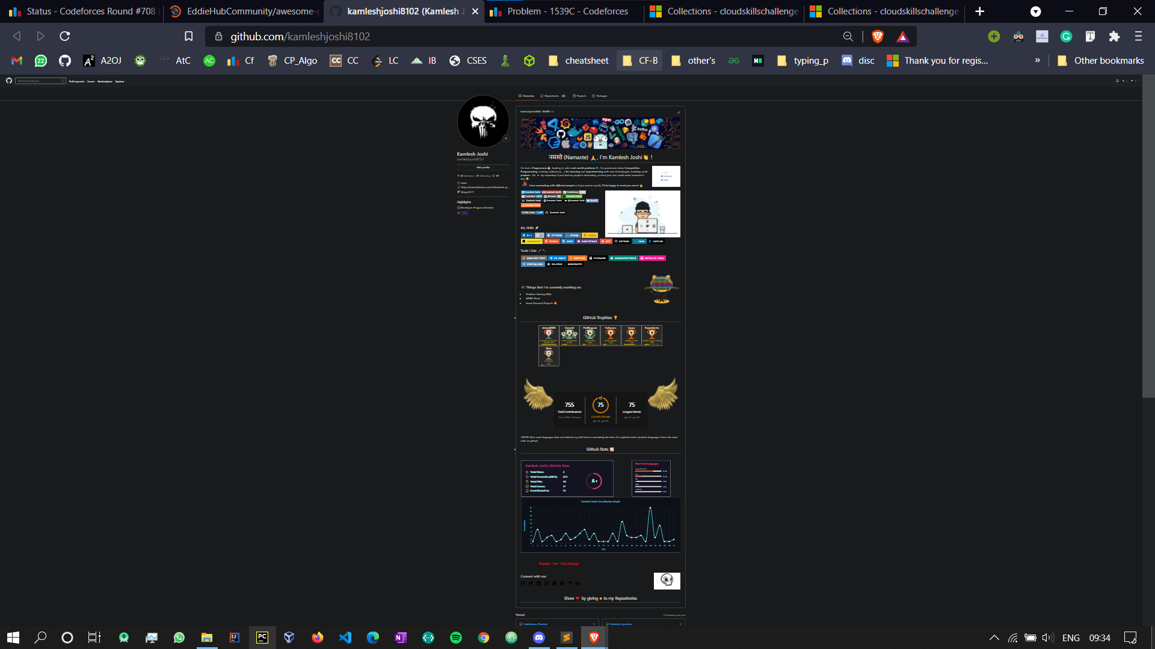Screen dimensions: 1155x649
Task: Open the Other bookmarks folder
Action: click(x=1100, y=61)
